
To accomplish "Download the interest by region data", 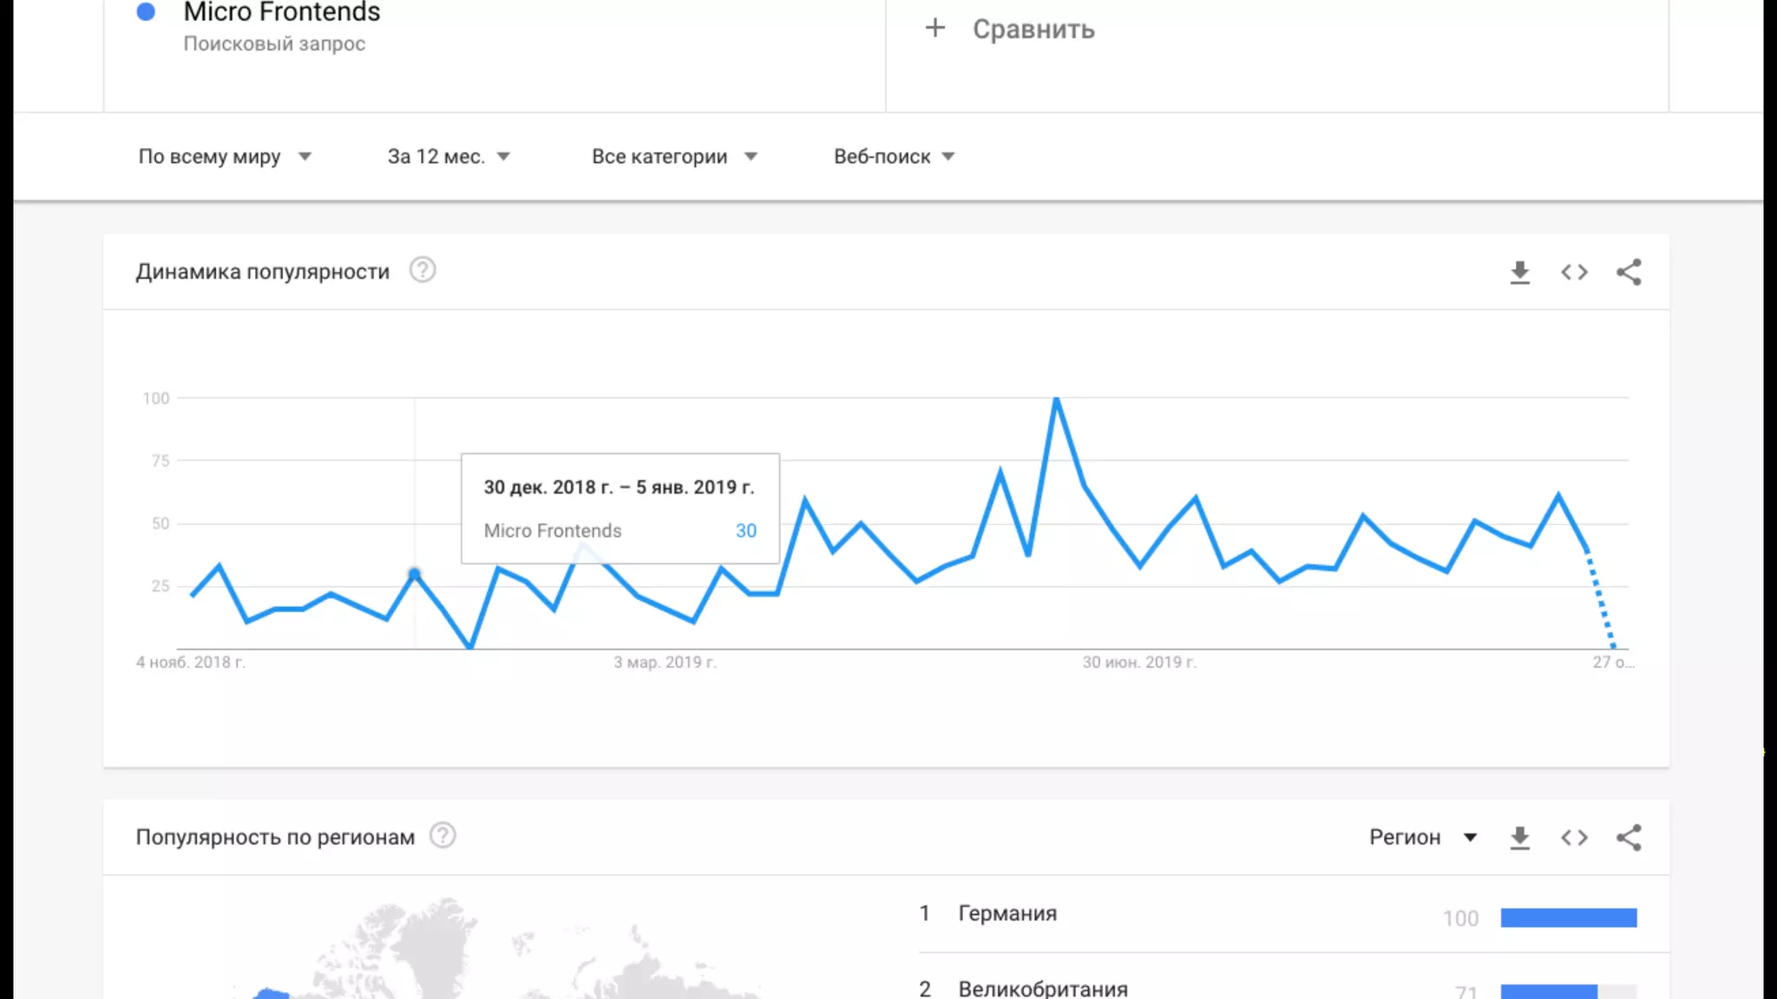I will pyautogui.click(x=1519, y=838).
